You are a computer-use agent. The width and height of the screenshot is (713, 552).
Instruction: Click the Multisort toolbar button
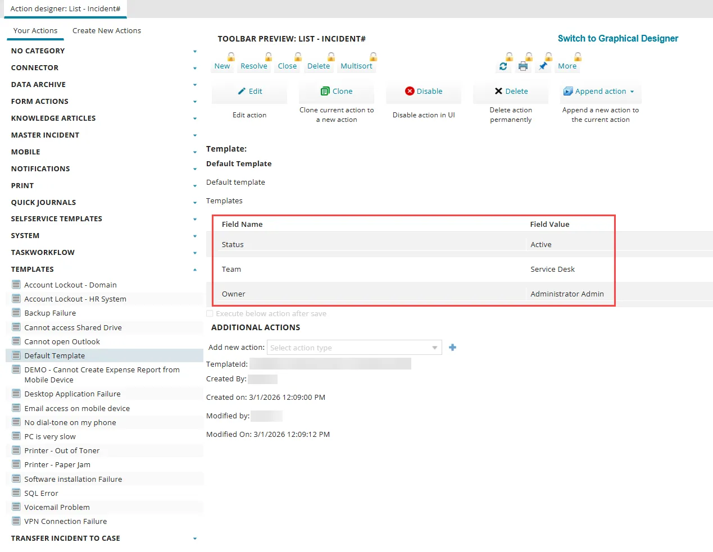click(356, 66)
